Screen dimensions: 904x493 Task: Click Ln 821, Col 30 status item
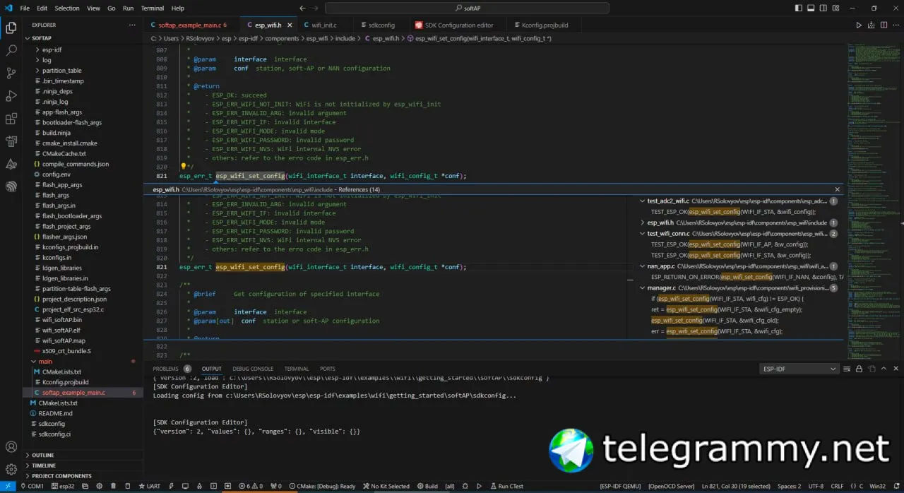[735, 486]
